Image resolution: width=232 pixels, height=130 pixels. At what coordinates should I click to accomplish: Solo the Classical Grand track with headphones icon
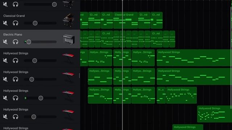pos(15,23)
